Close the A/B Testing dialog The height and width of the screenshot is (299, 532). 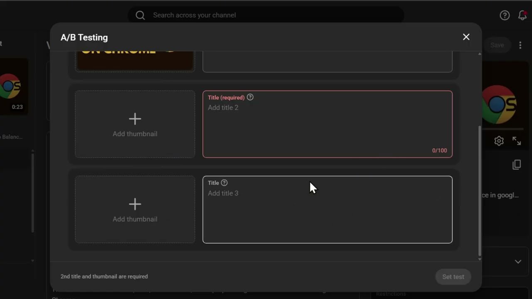click(466, 37)
